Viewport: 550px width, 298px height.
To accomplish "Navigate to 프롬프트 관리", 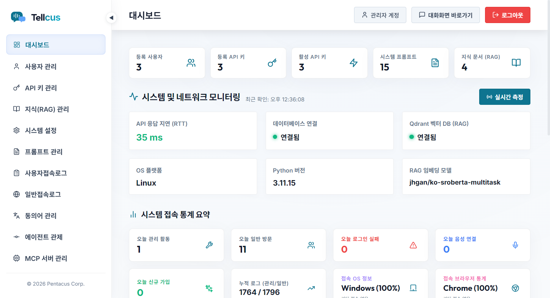I will click(x=56, y=152).
